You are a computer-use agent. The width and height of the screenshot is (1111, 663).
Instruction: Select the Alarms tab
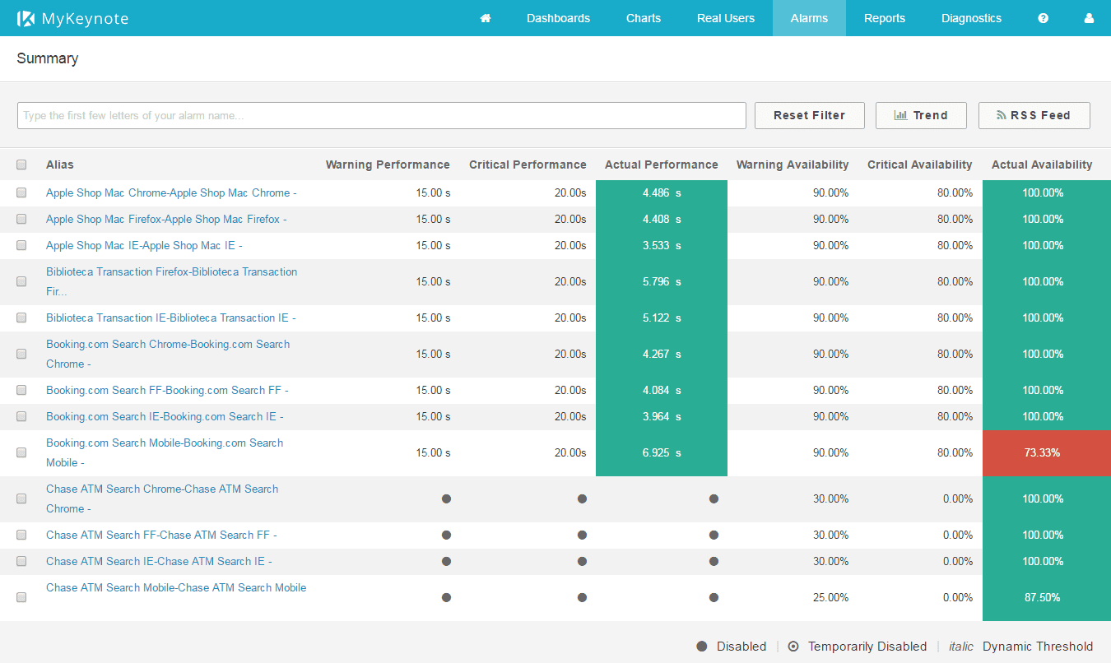[809, 18]
